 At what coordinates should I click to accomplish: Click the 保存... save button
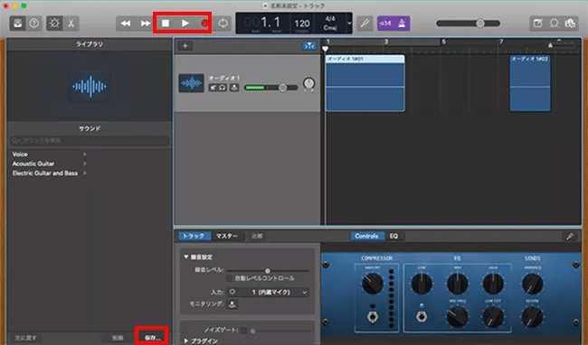point(152,338)
